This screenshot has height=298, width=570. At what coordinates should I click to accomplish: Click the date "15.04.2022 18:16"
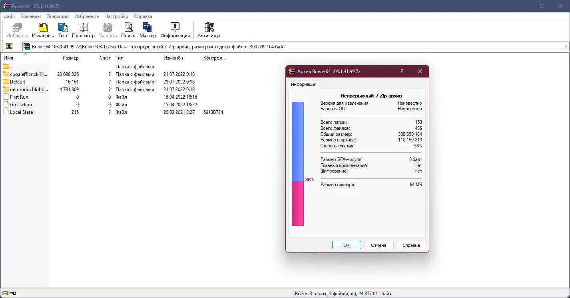pos(180,97)
